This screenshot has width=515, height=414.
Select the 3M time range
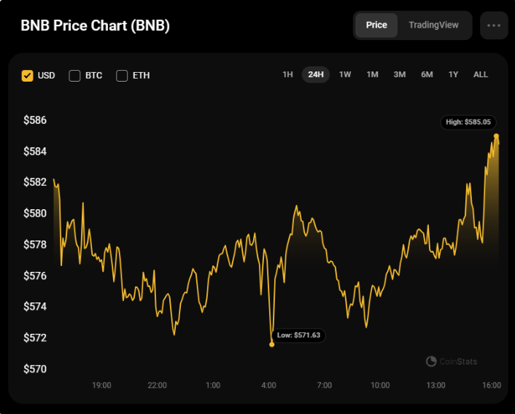400,74
